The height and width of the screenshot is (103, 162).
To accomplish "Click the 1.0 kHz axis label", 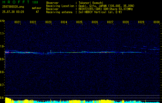I will coord(2,46).
